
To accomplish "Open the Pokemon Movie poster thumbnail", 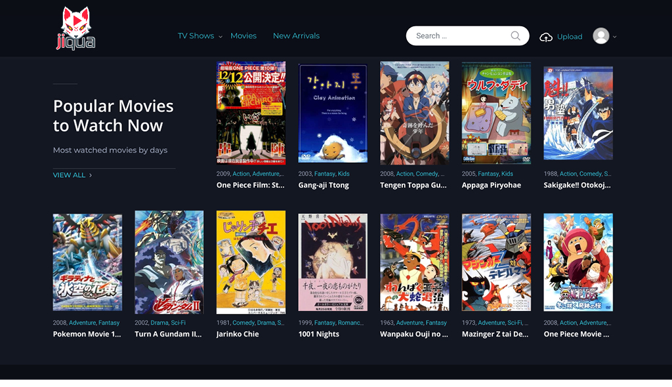I will (87, 262).
